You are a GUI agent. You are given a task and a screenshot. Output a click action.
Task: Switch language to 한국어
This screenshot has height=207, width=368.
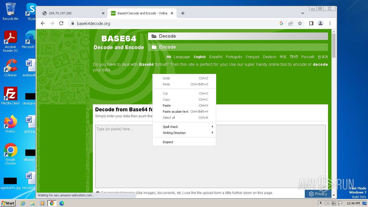(323, 57)
